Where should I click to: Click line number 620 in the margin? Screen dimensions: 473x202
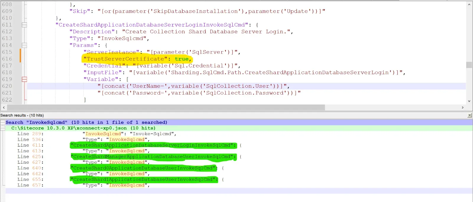pos(7,86)
